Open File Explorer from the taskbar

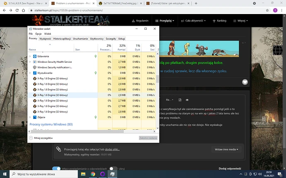(x=83, y=174)
